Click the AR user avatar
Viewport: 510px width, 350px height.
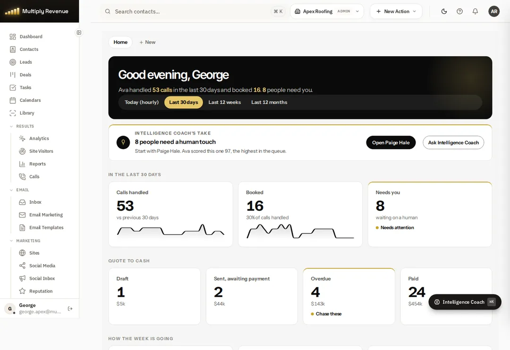coord(494,11)
